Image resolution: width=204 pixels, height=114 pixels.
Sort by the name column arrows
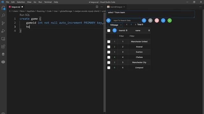[149, 30]
